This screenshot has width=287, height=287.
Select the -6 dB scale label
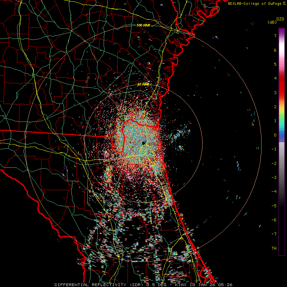point(274,220)
